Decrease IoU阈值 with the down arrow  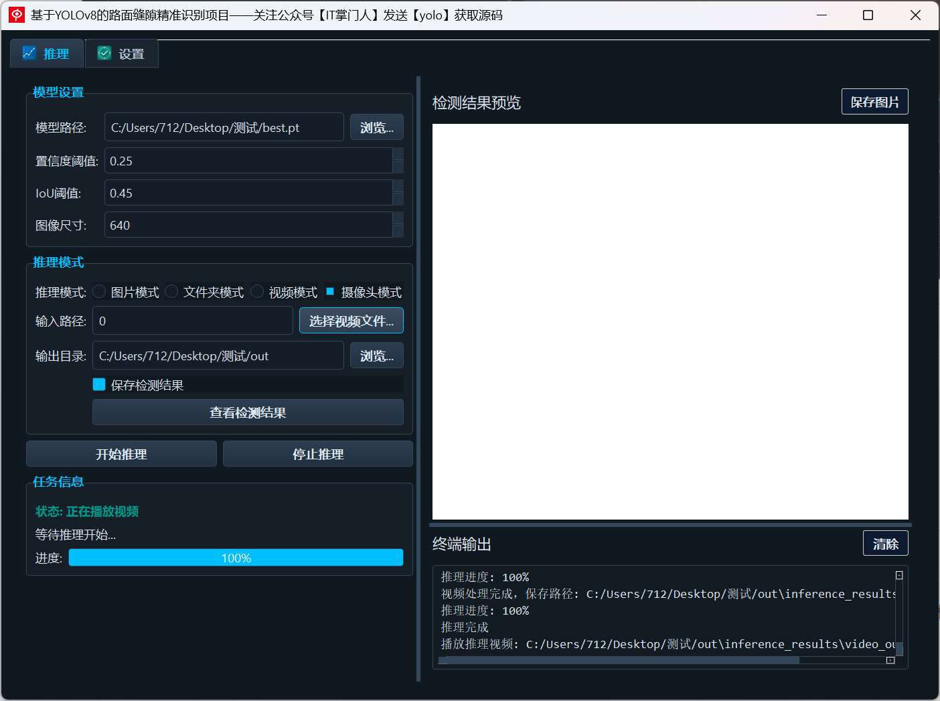pyautogui.click(x=398, y=200)
